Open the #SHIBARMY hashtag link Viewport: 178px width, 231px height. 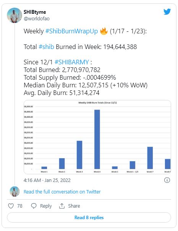(x=72, y=62)
